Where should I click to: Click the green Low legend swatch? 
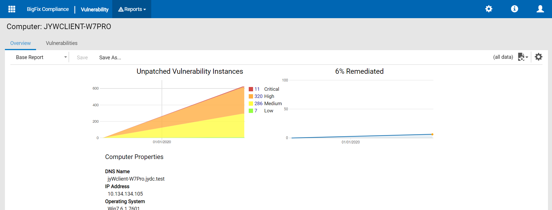(251, 111)
